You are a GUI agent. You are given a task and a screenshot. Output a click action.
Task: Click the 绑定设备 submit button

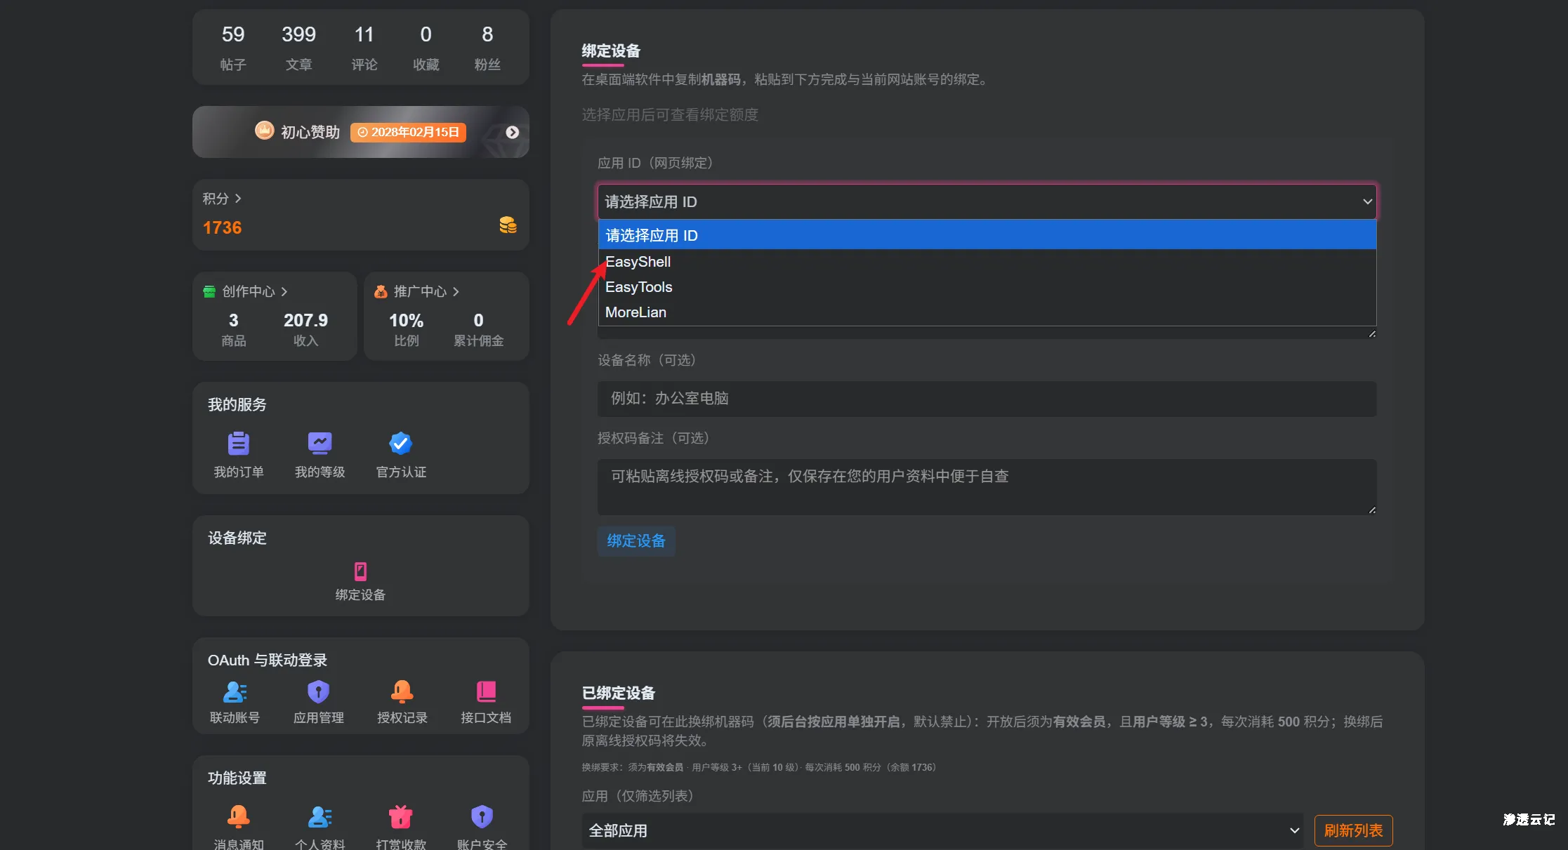[636, 541]
